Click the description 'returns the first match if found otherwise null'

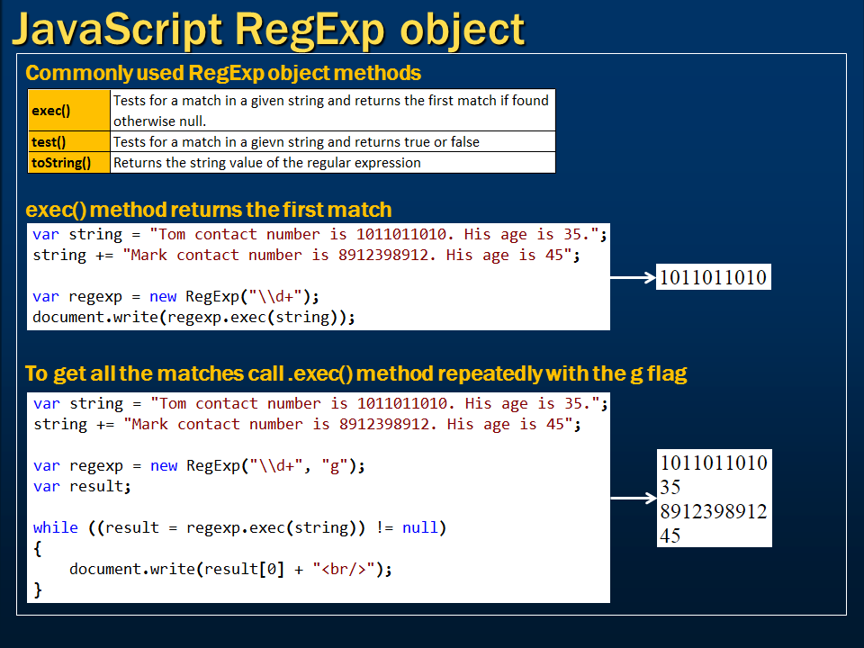point(332,110)
